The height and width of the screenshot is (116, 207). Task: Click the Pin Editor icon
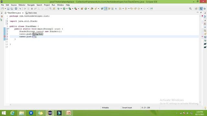pyautogui.click(x=151, y=9)
